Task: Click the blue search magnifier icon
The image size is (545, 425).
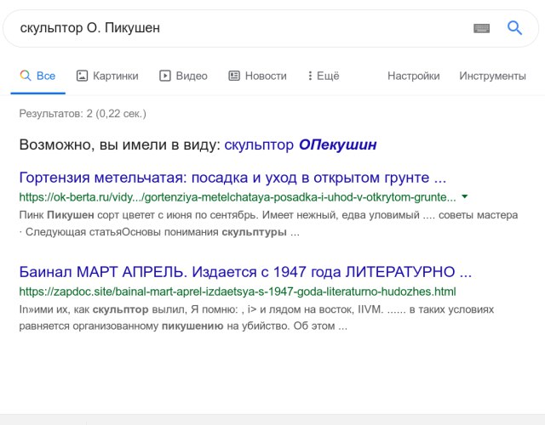Action: coord(514,28)
